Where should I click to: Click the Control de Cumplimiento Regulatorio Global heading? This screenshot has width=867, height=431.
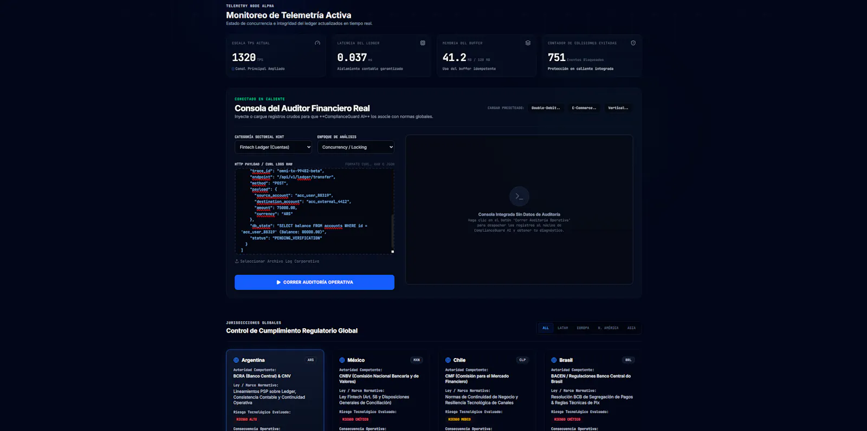(x=292, y=331)
